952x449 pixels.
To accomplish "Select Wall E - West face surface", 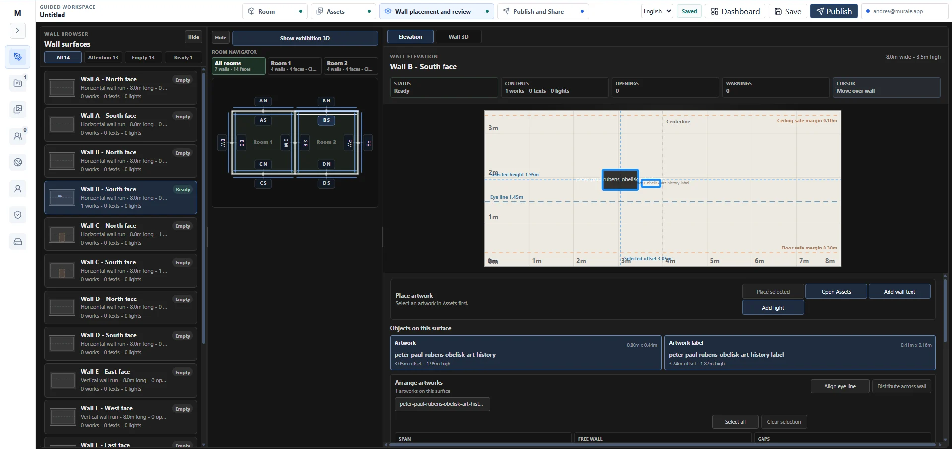I will [121, 417].
